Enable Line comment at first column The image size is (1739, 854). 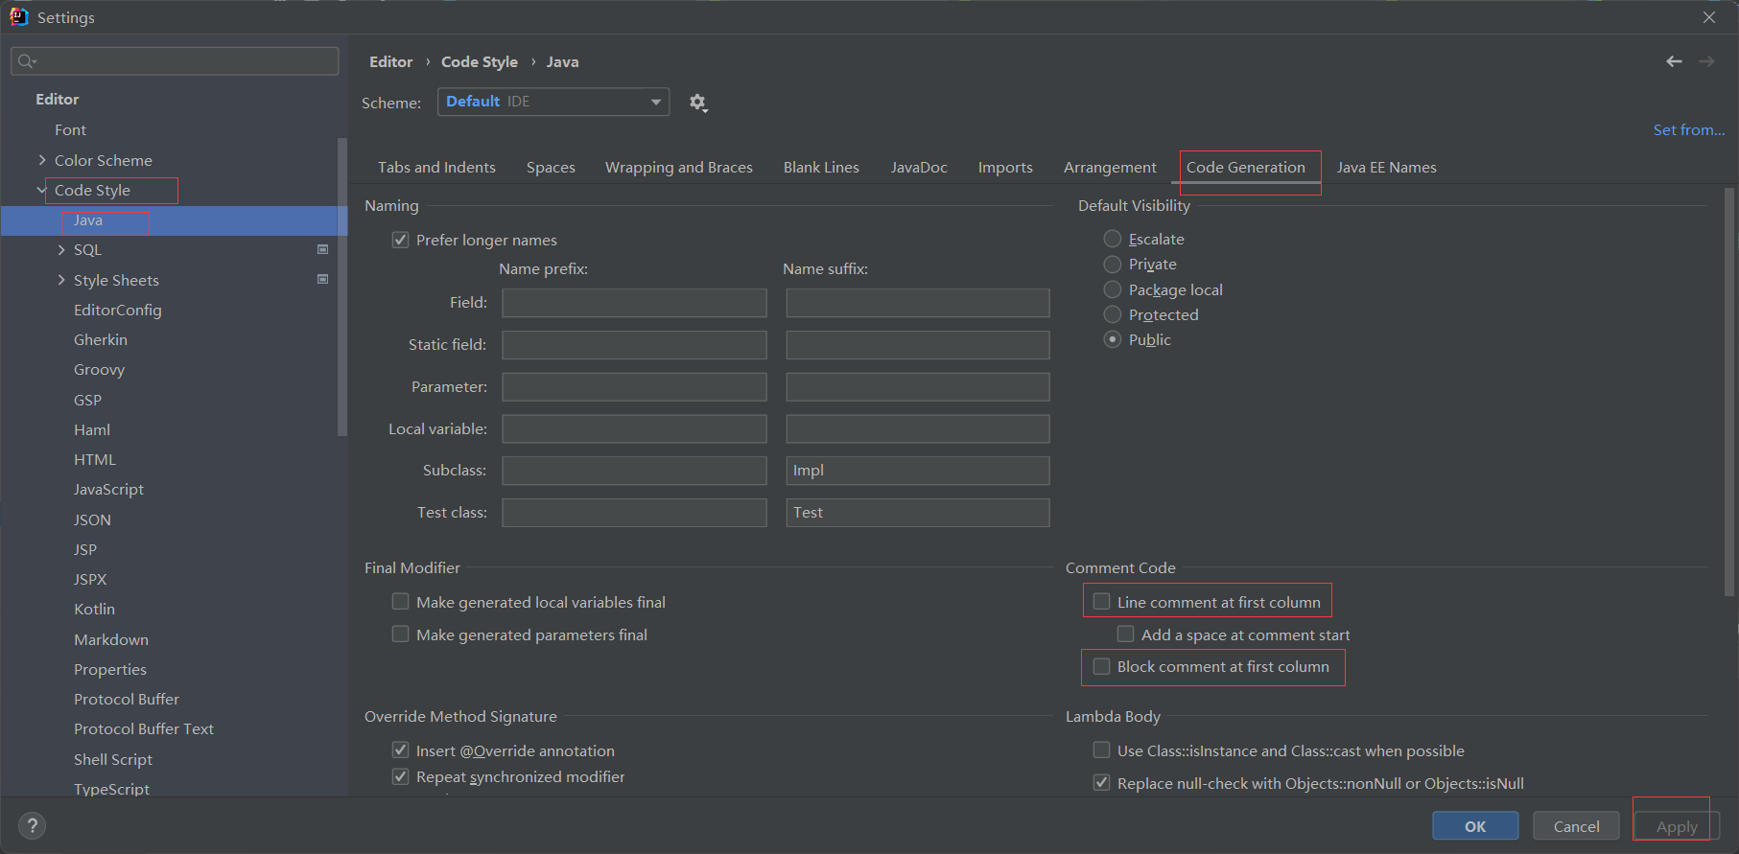(1102, 602)
